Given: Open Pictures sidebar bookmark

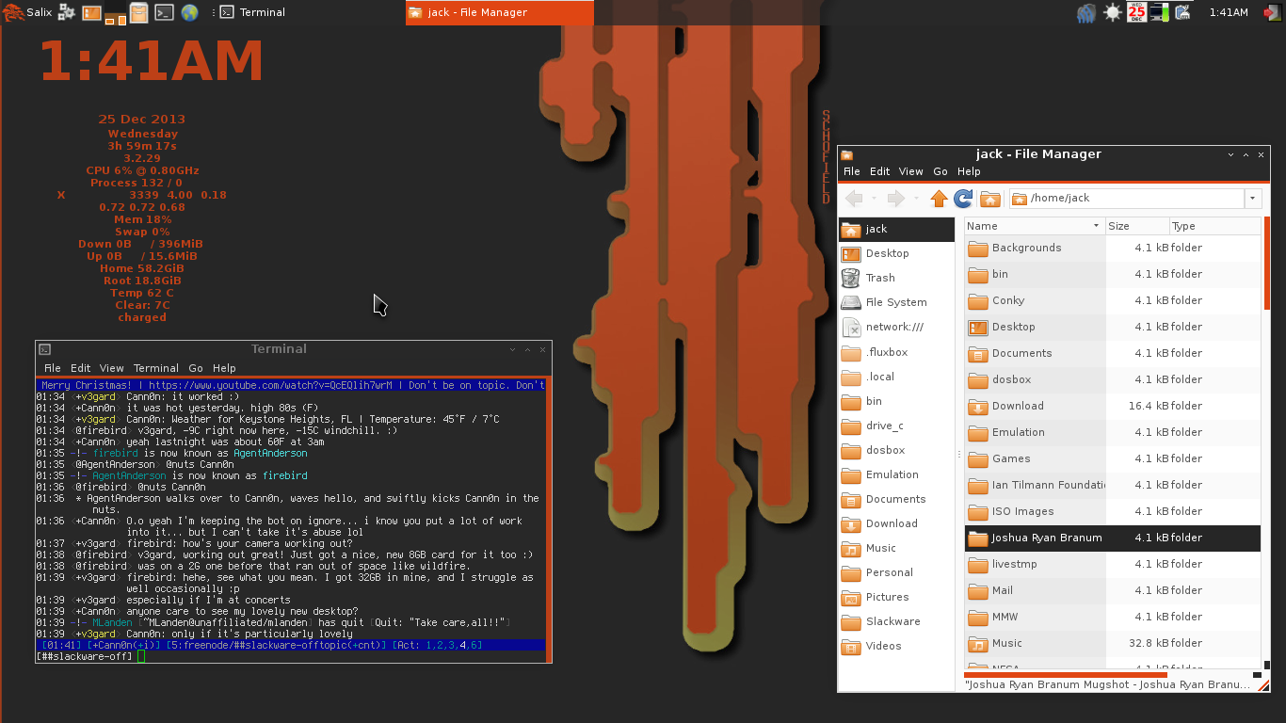Looking at the screenshot, I should tap(896, 597).
